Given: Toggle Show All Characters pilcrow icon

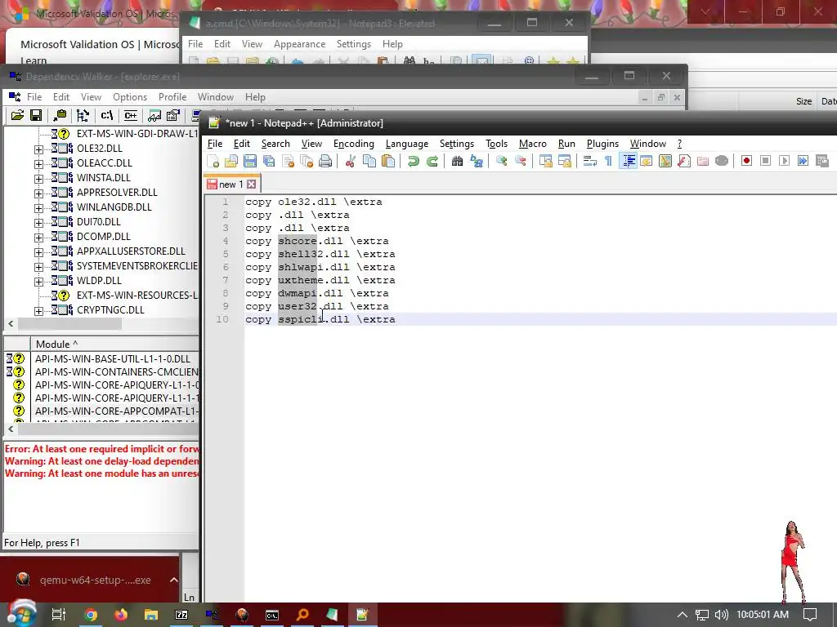Looking at the screenshot, I should click(608, 161).
